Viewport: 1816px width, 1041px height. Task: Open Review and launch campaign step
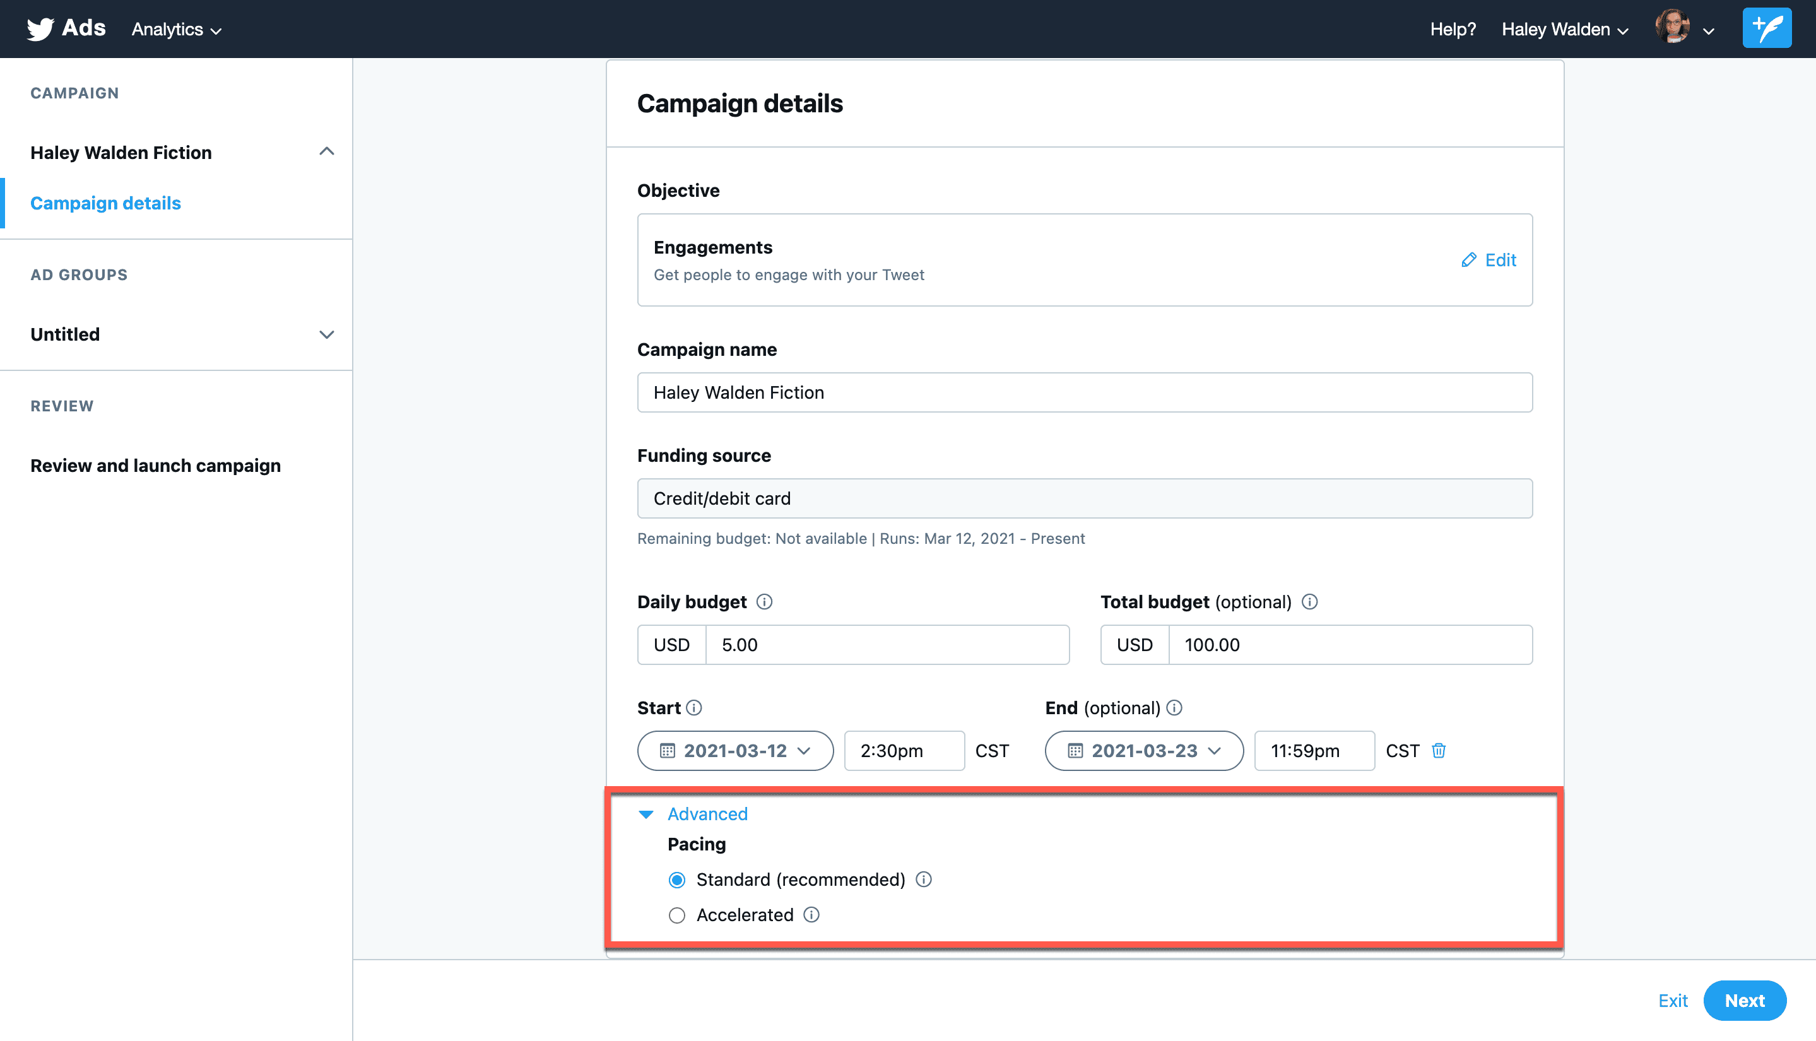[x=155, y=466]
